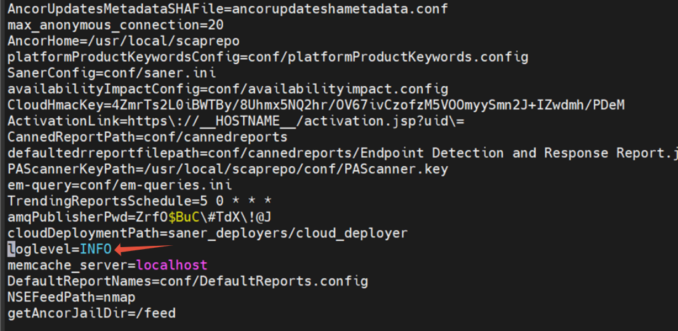Click the max_anonymous_connection=20 line
678x331 pixels.
(116, 25)
